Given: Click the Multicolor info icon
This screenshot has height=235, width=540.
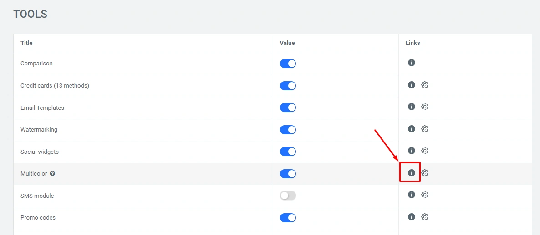Looking at the screenshot, I should 412,173.
